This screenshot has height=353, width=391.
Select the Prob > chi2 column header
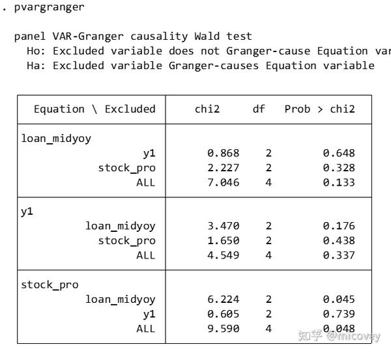pos(319,109)
